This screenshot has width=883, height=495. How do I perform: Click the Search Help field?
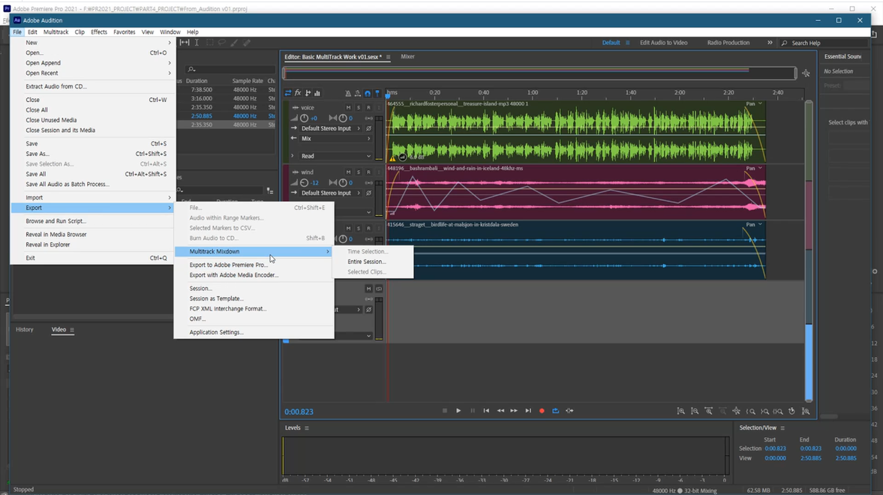(x=825, y=43)
